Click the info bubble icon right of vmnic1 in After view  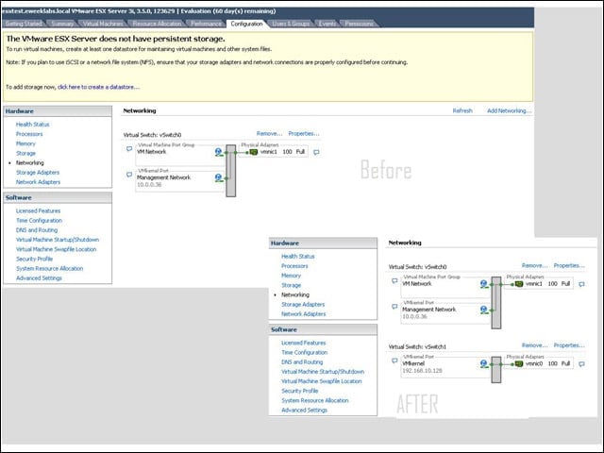581,284
